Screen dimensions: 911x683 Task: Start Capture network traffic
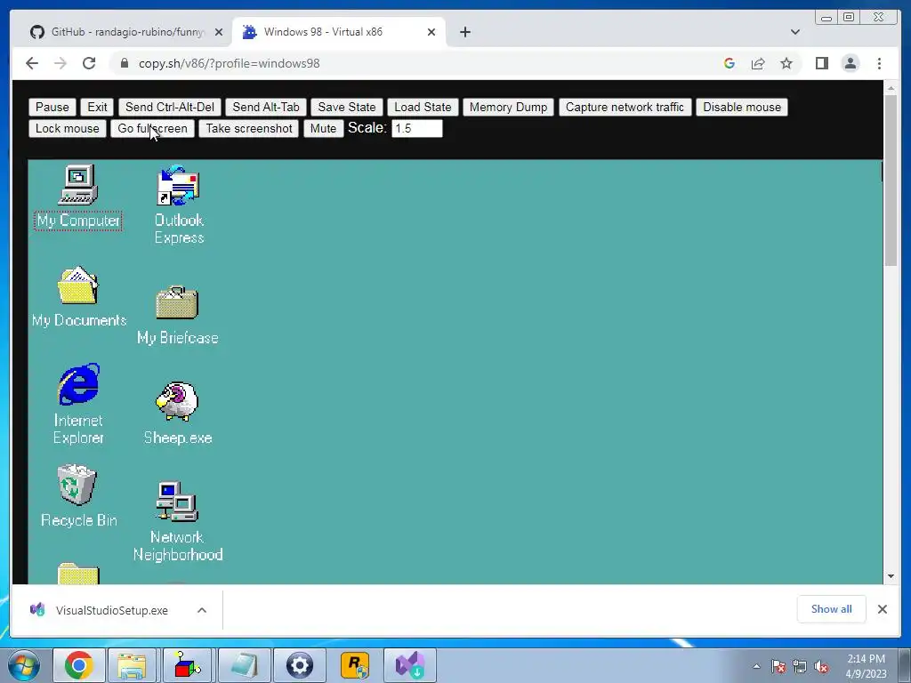(x=625, y=107)
